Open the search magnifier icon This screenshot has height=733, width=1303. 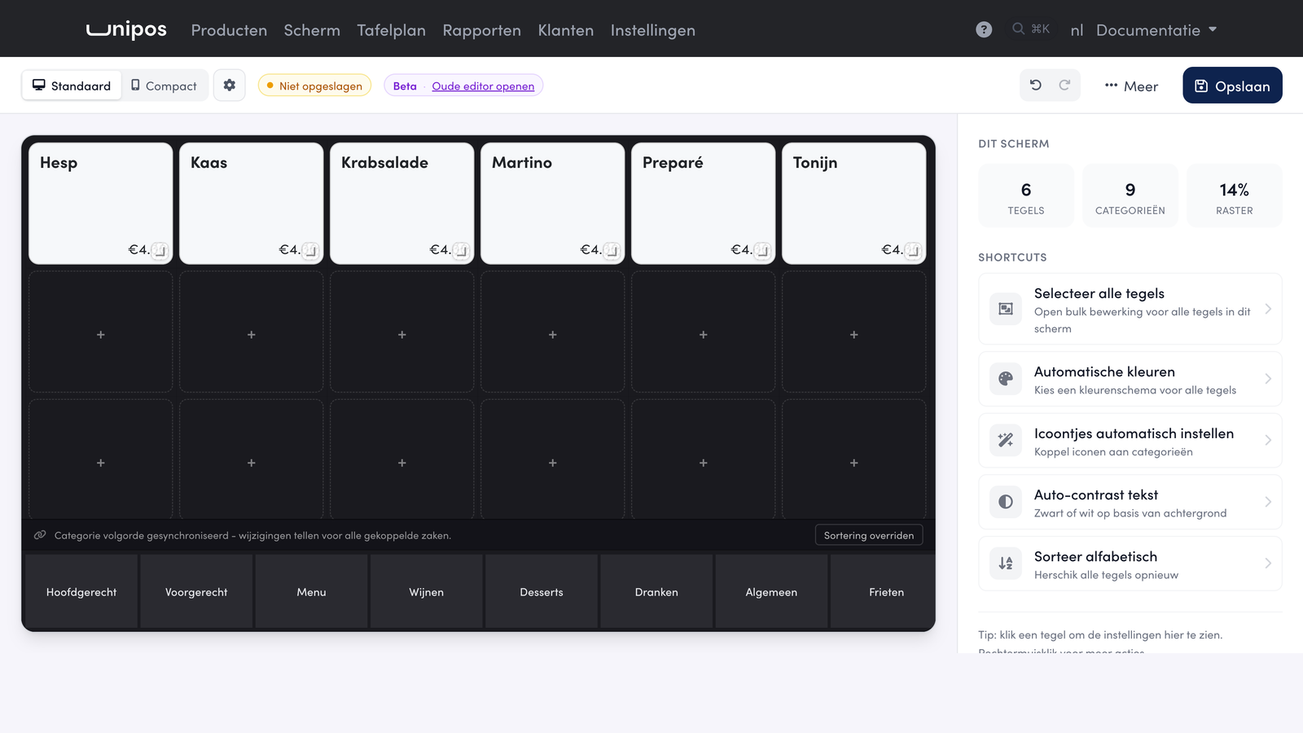(1019, 29)
